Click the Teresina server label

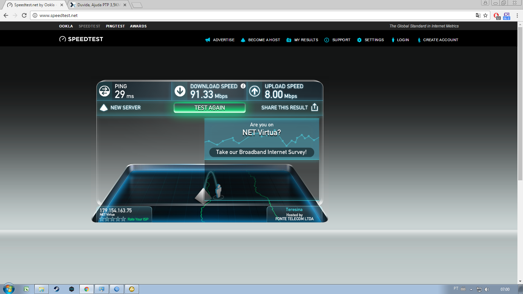[294, 210]
